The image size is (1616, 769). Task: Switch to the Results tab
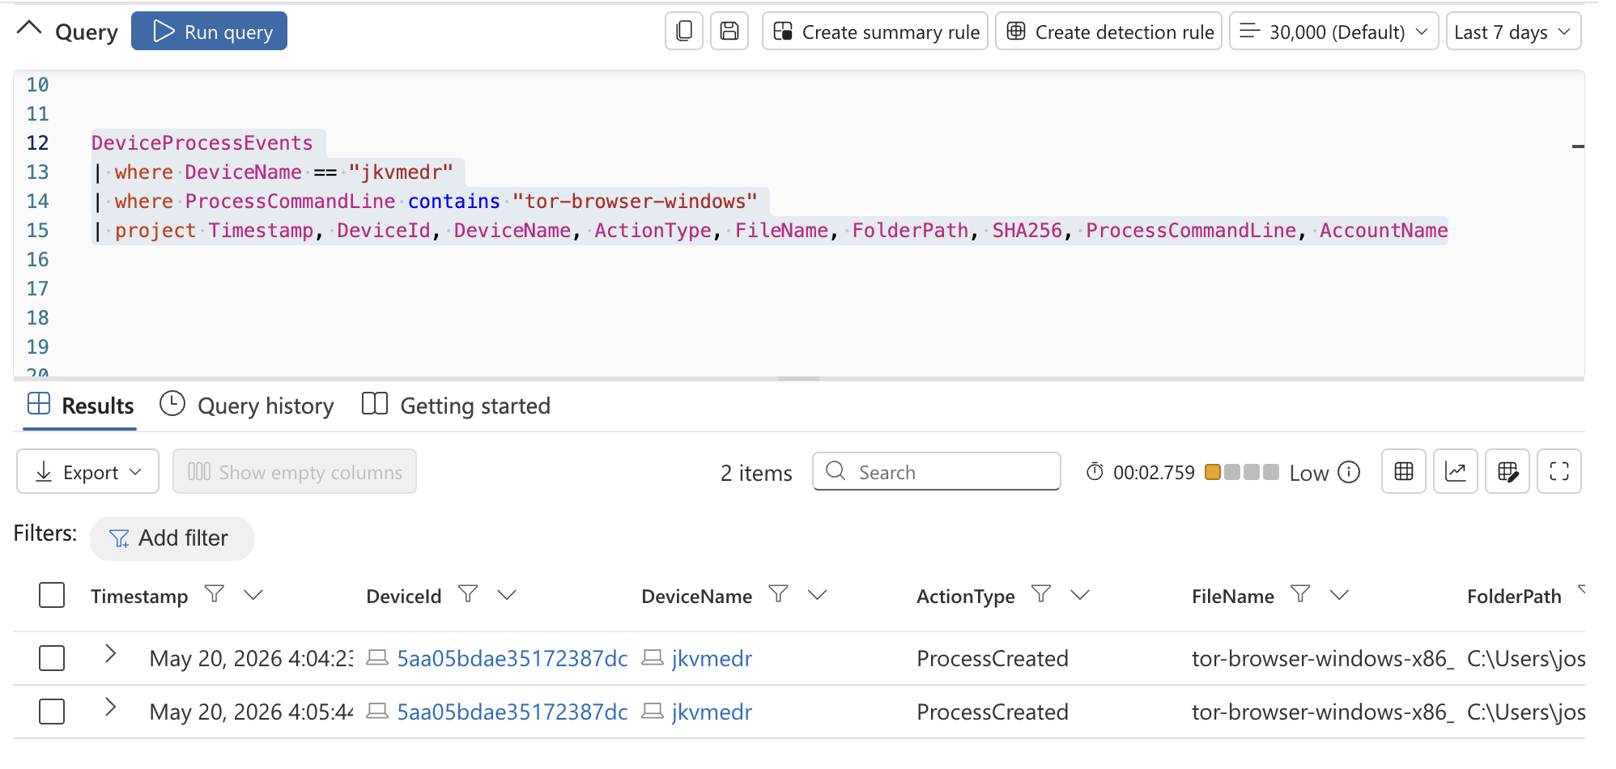coord(80,406)
